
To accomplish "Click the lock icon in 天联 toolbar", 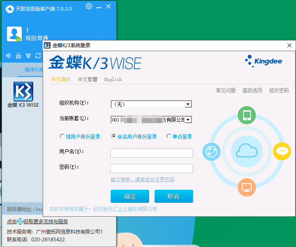I will pyautogui.click(x=18, y=56).
